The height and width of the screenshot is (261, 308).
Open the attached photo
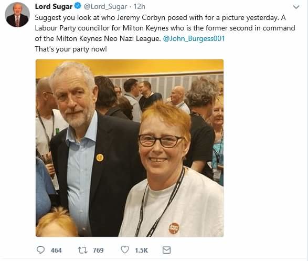pyautogui.click(x=130, y=148)
